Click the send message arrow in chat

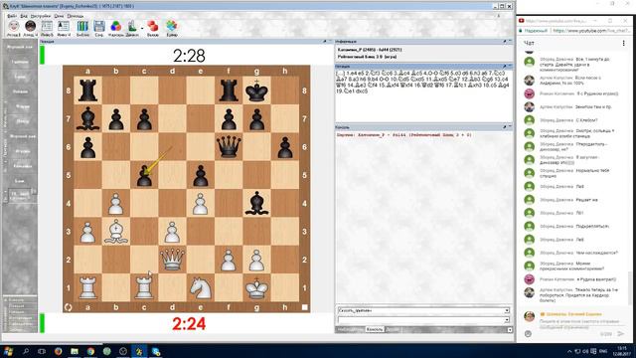(x=620, y=334)
